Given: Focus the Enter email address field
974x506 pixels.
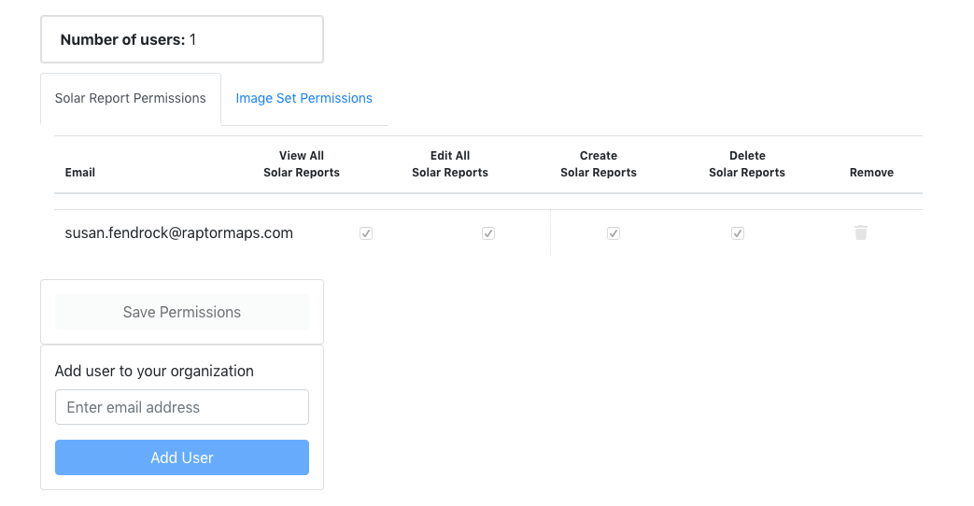Looking at the screenshot, I should click(x=182, y=407).
